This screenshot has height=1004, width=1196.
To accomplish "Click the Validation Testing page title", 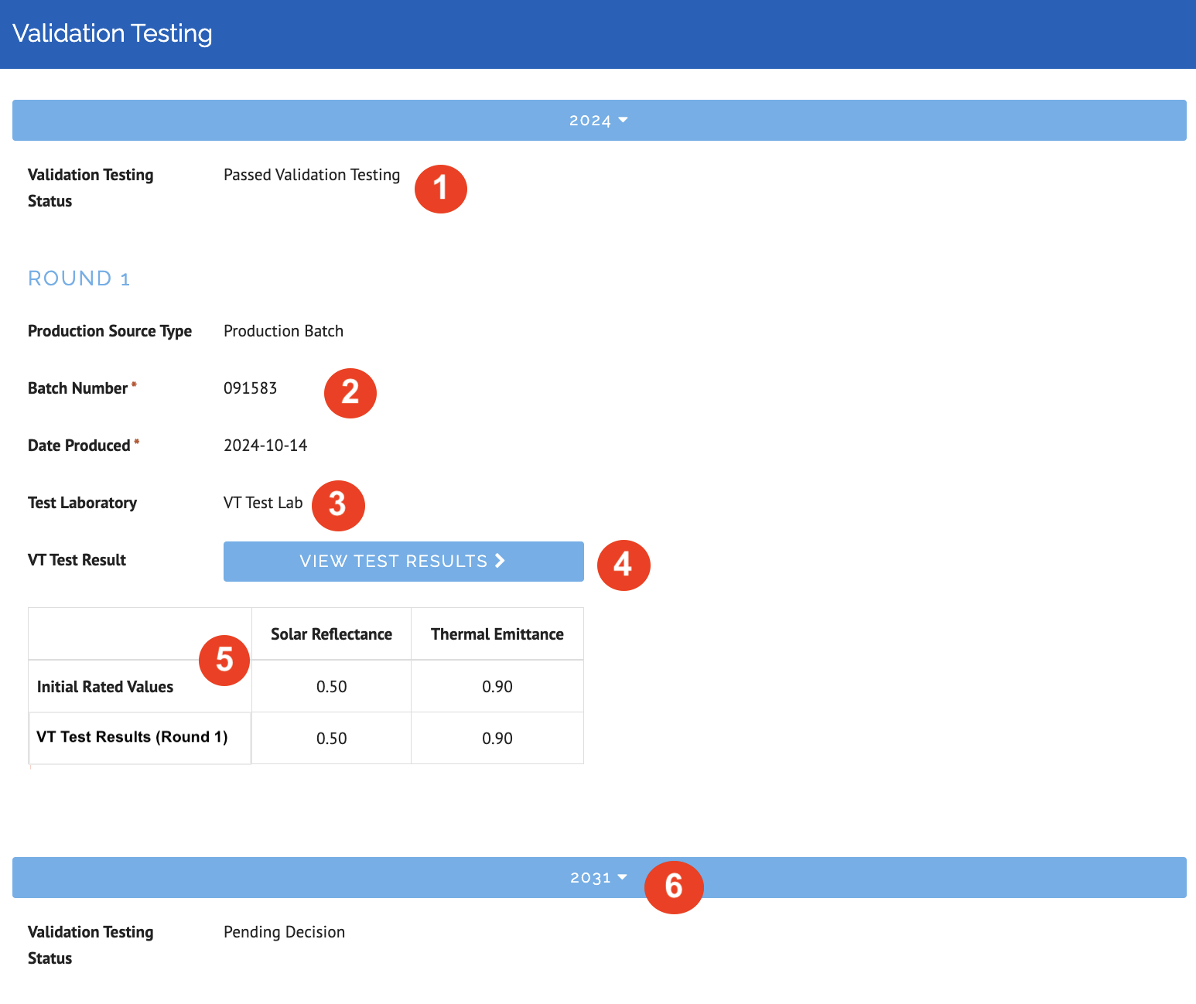I will tap(112, 33).
